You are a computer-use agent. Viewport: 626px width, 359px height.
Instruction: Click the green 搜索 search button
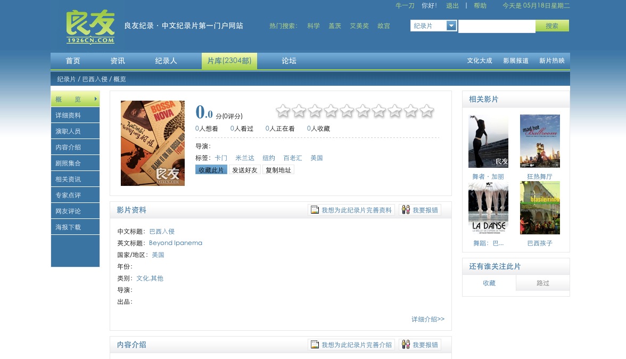coord(552,26)
